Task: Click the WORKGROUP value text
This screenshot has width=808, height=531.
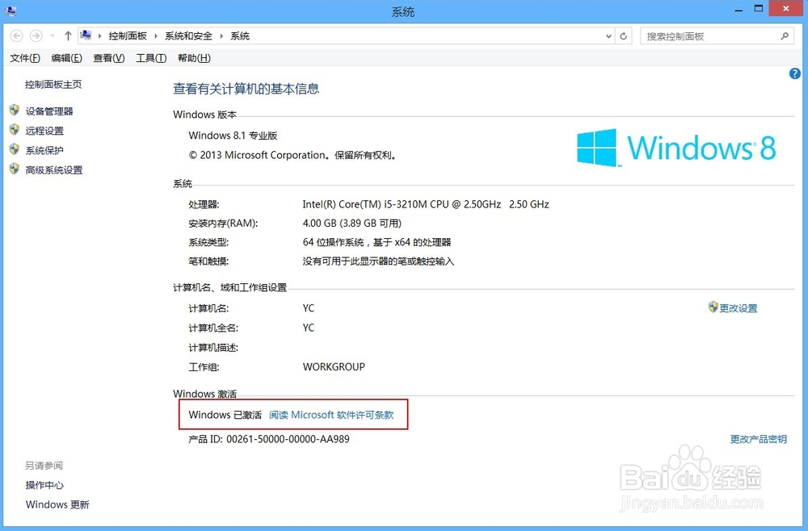Action: pyautogui.click(x=334, y=367)
